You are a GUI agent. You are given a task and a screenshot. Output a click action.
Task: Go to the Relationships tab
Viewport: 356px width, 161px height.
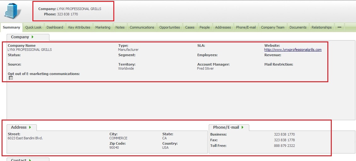coord(322,27)
